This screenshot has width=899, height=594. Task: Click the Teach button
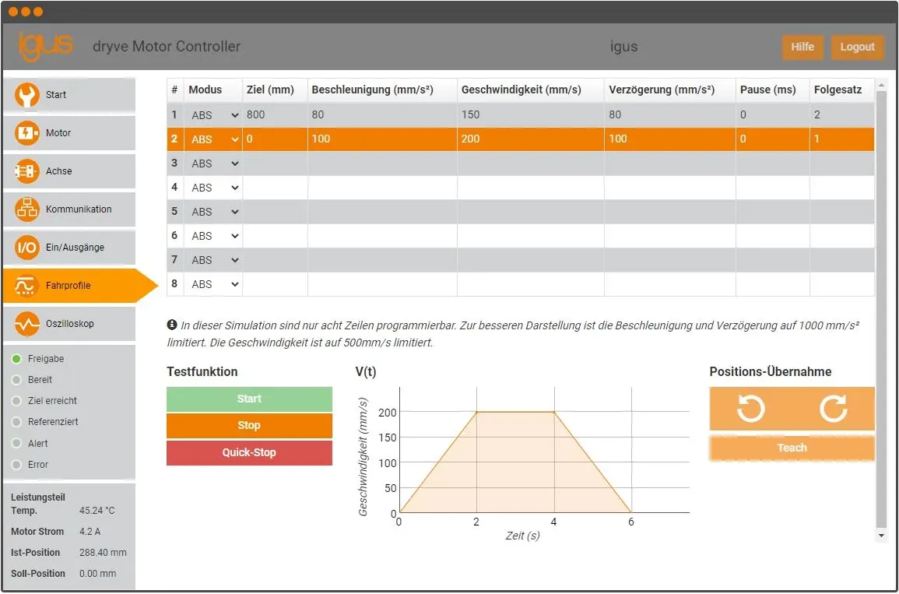pyautogui.click(x=792, y=448)
